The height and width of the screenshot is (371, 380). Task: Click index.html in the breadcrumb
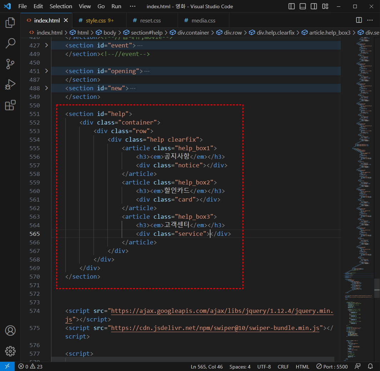46,32
